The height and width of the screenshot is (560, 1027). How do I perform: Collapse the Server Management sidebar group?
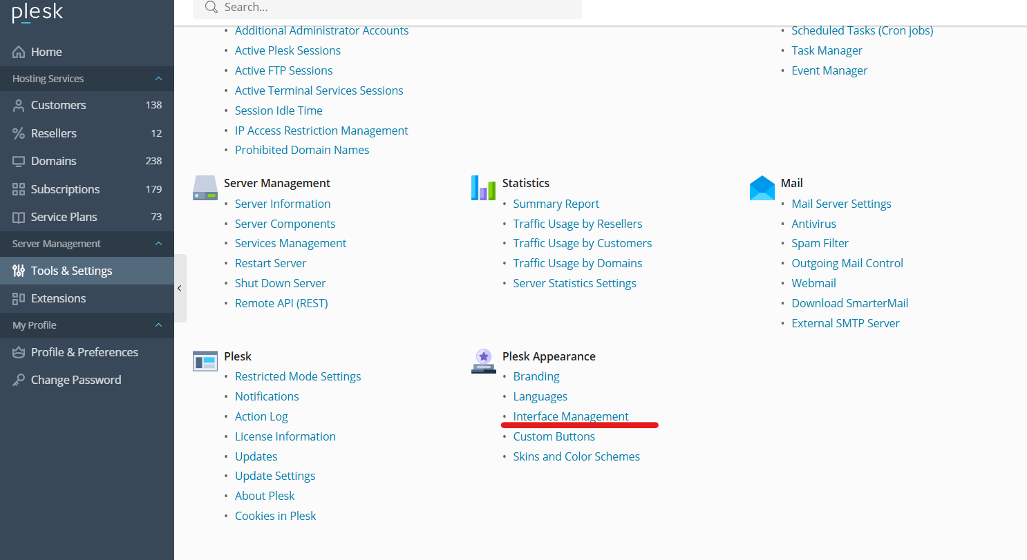pyautogui.click(x=159, y=244)
